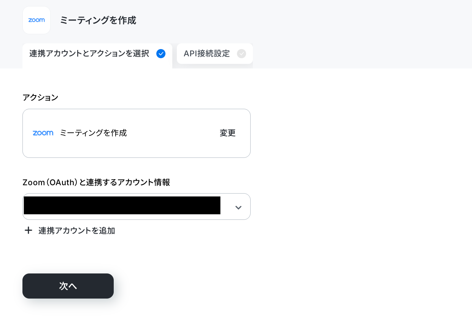This screenshot has width=472, height=321.
Task: Click the ミーティングを作成 page title
Action: 98,20
